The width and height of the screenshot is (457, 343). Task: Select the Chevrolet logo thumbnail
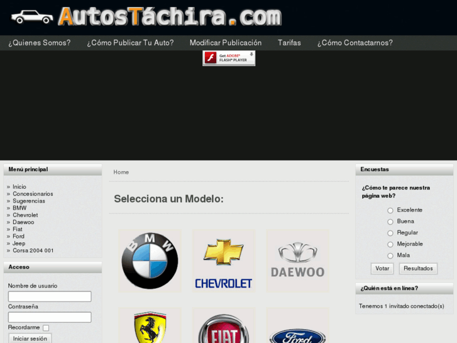(x=224, y=261)
